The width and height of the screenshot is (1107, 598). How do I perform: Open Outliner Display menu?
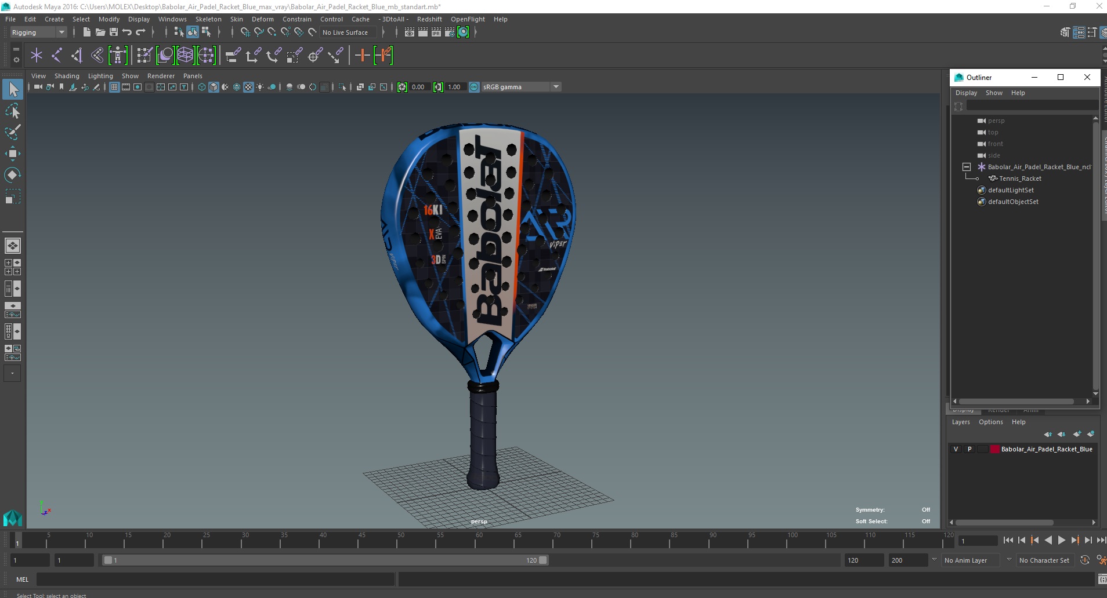coord(966,93)
